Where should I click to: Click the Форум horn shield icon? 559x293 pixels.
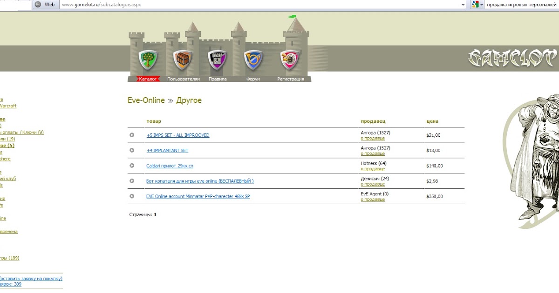pyautogui.click(x=253, y=60)
